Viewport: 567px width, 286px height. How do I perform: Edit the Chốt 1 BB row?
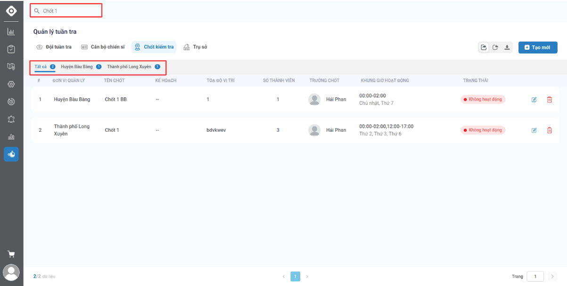pyautogui.click(x=534, y=100)
